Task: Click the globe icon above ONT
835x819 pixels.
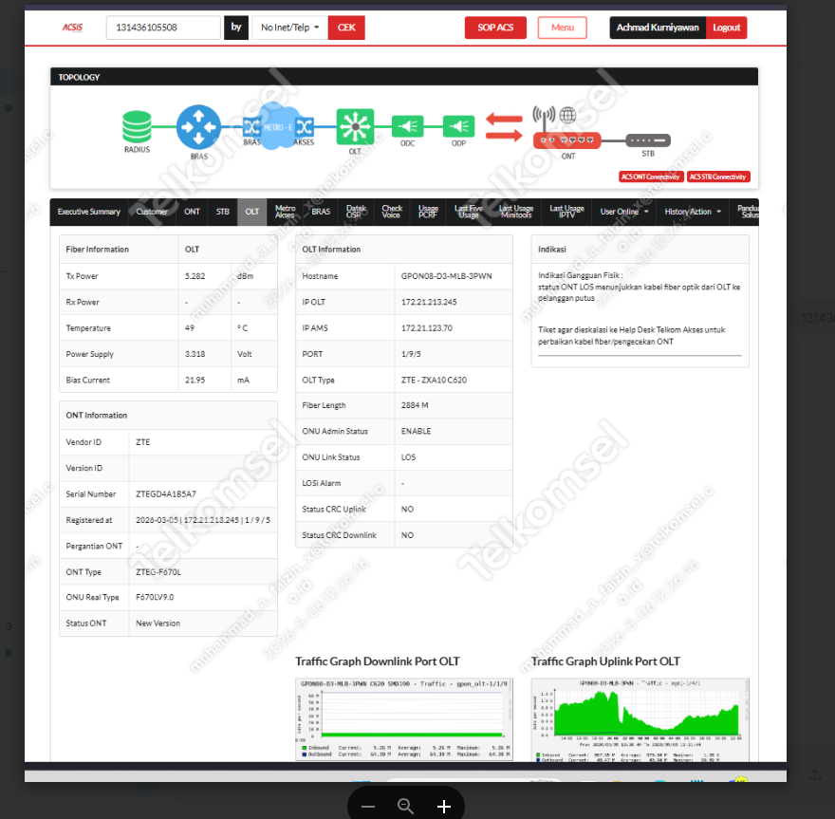Action: (x=567, y=115)
